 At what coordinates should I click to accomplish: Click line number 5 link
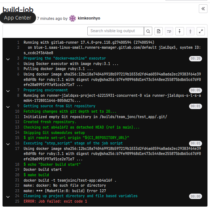18,69
